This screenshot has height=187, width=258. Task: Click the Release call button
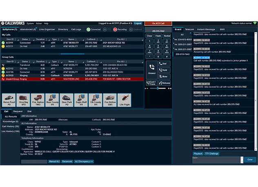click(164, 82)
